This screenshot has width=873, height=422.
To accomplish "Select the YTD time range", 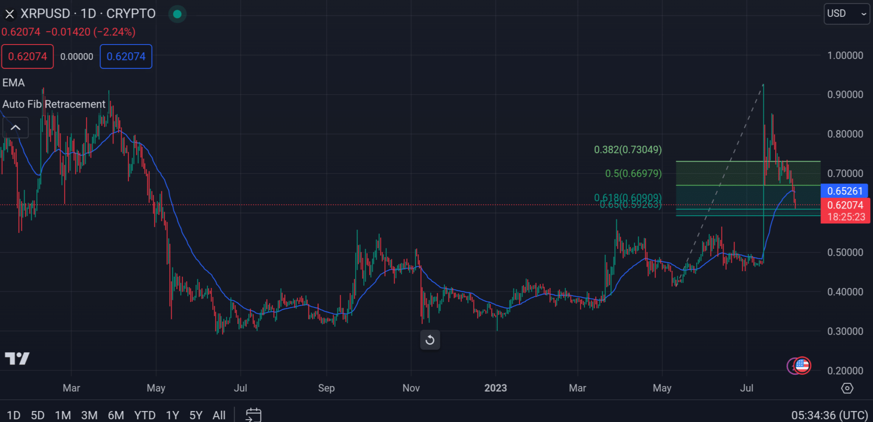I will pyautogui.click(x=145, y=415).
